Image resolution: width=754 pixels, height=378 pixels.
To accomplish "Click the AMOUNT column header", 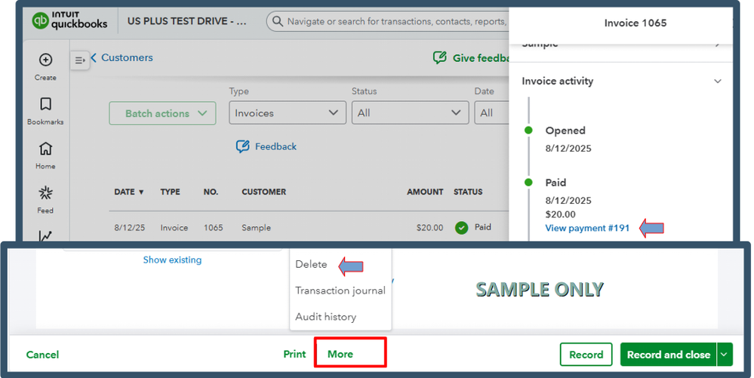I will 425,192.
